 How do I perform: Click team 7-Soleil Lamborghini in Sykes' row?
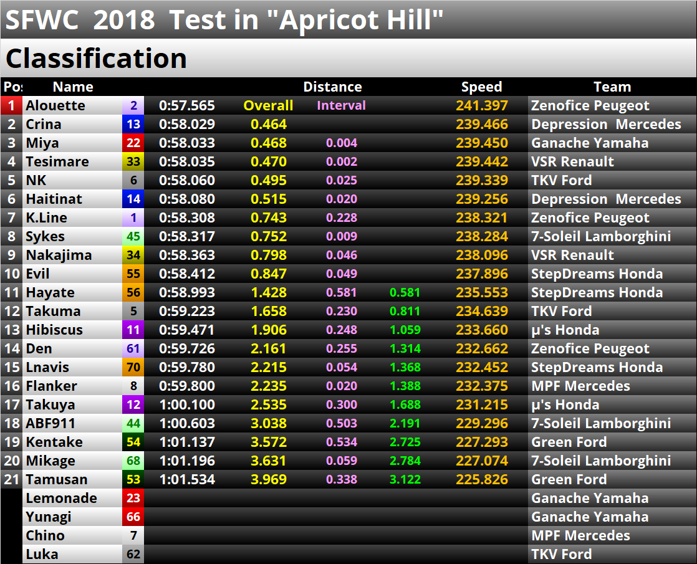click(601, 236)
